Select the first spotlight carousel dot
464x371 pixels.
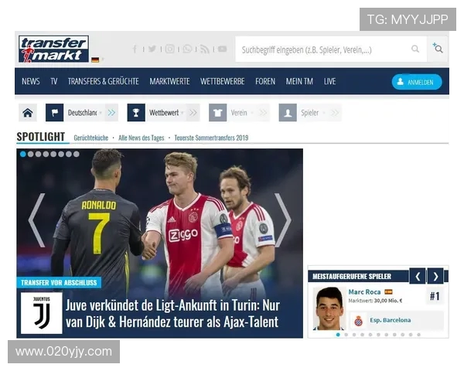(x=23, y=155)
